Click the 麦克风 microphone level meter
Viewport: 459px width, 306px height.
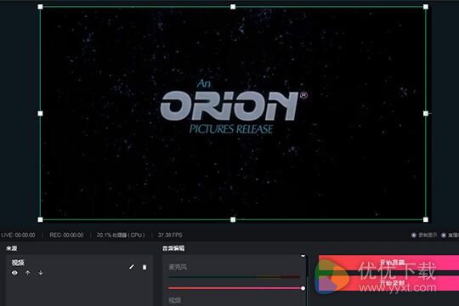pos(235,276)
